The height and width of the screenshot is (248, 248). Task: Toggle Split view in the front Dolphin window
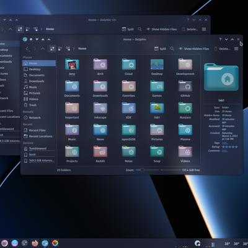coord(160,49)
